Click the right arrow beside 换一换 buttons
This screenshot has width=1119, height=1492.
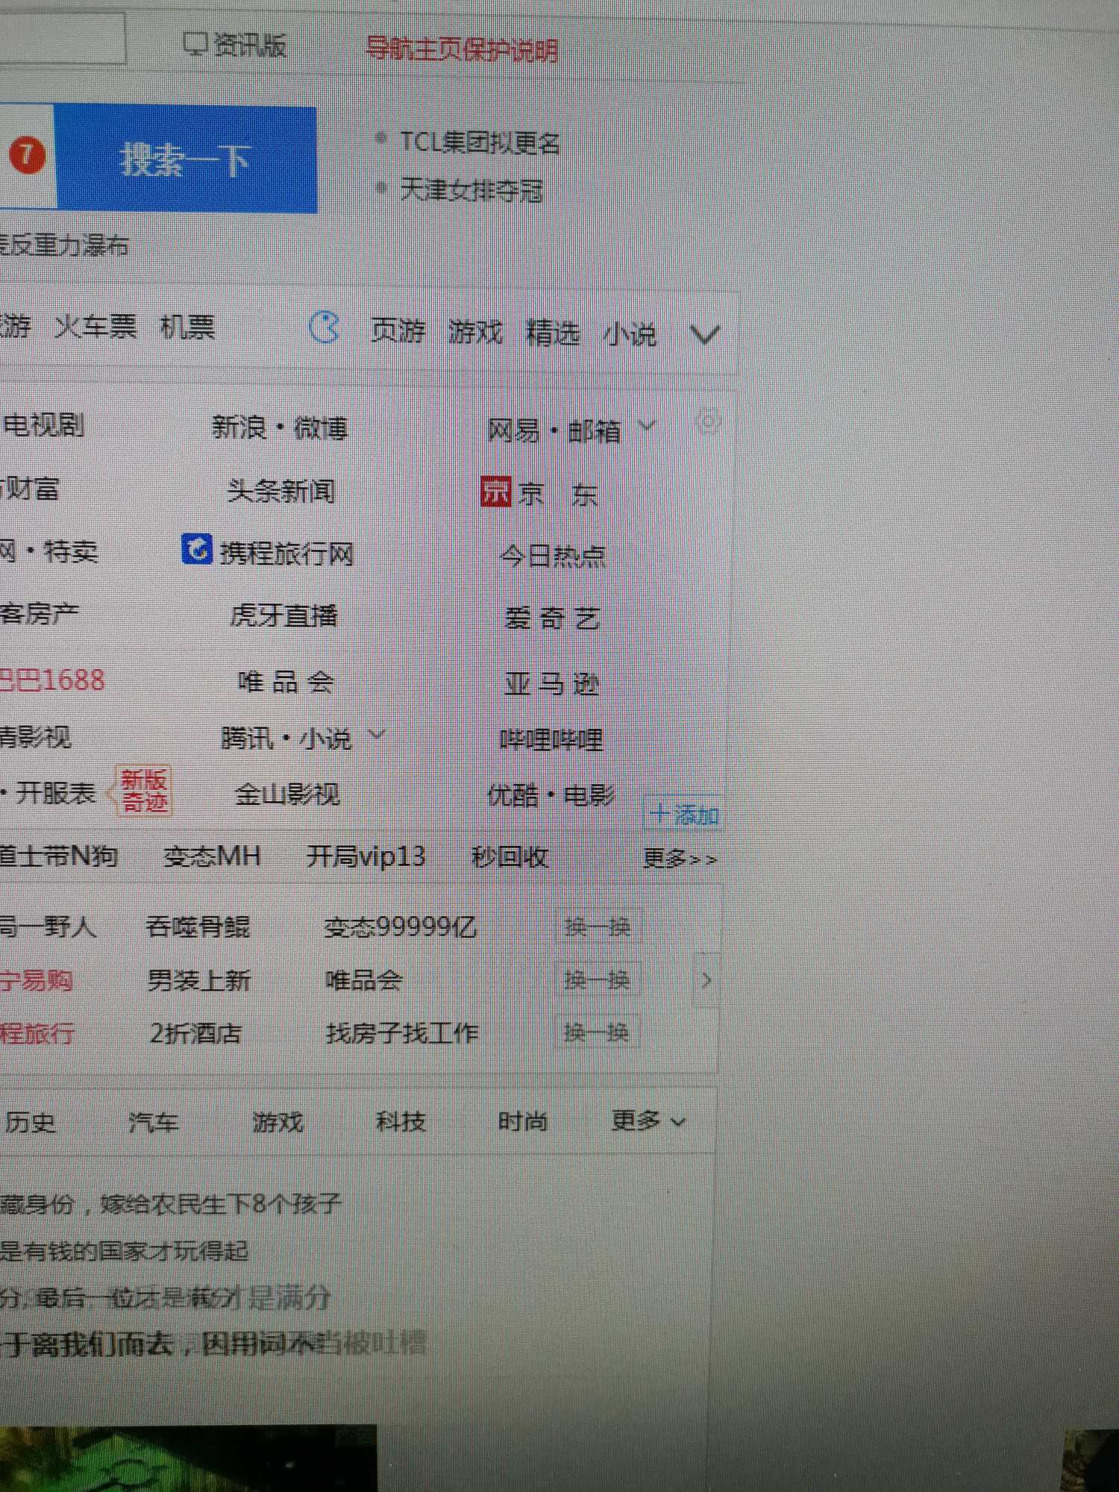pos(706,979)
